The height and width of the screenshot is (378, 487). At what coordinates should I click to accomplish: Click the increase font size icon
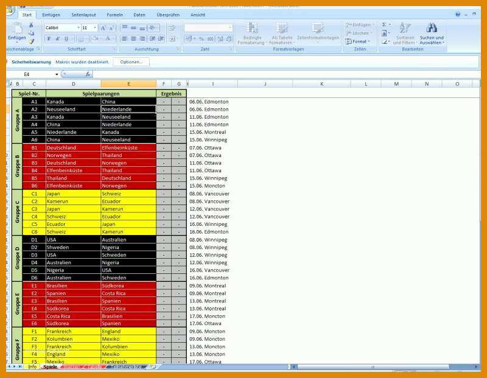103,28
